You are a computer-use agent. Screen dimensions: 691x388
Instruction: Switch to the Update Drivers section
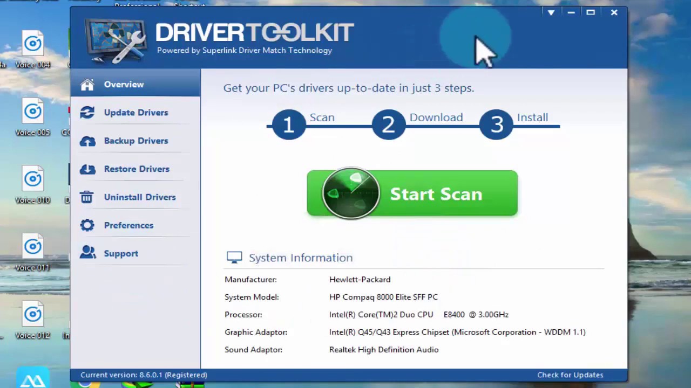136,112
